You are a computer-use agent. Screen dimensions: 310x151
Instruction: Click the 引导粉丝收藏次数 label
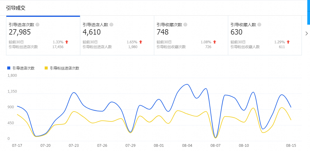pos(171,47)
